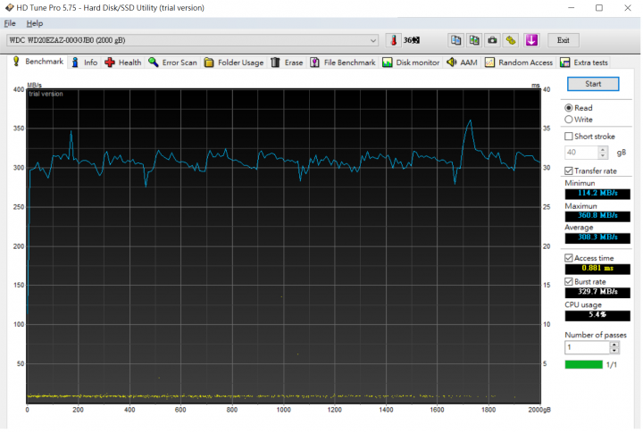Enable the Short stroke checkbox
643x432 pixels.
(x=569, y=137)
